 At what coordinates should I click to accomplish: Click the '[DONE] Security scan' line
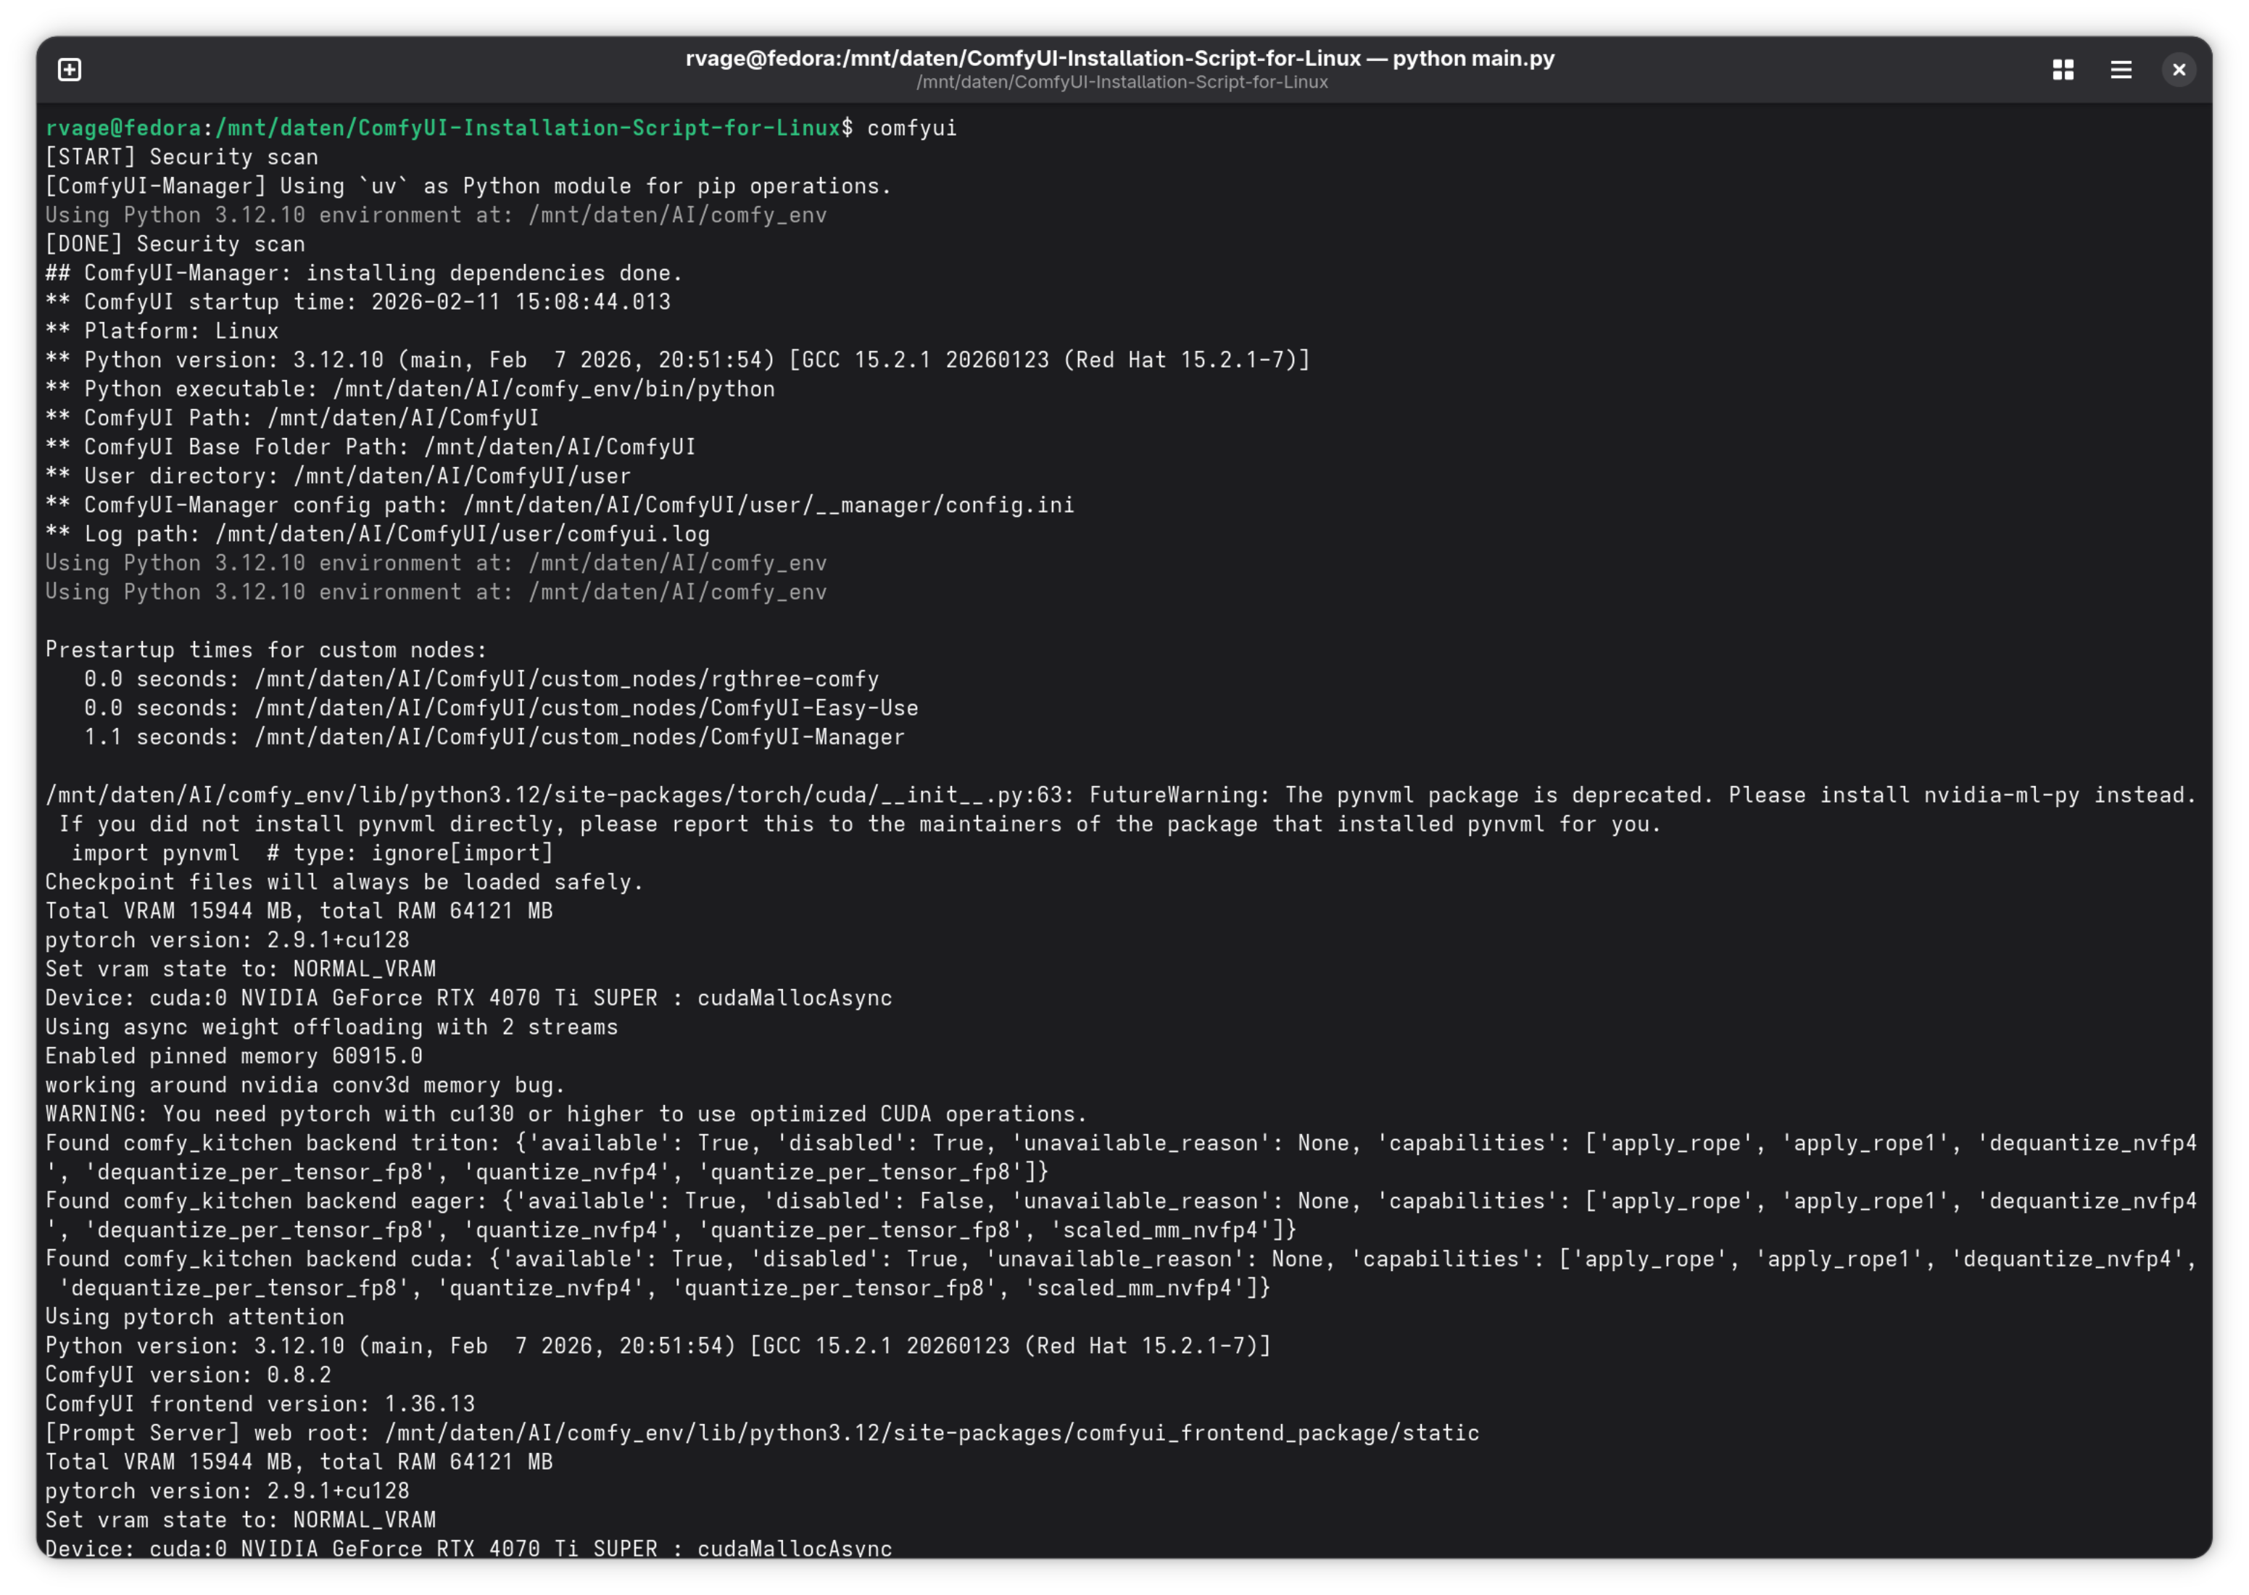[175, 244]
